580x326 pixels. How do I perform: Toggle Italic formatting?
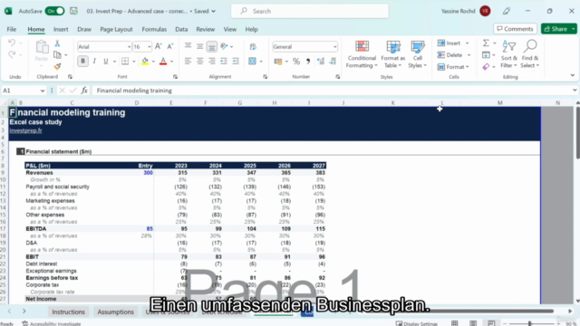point(94,62)
